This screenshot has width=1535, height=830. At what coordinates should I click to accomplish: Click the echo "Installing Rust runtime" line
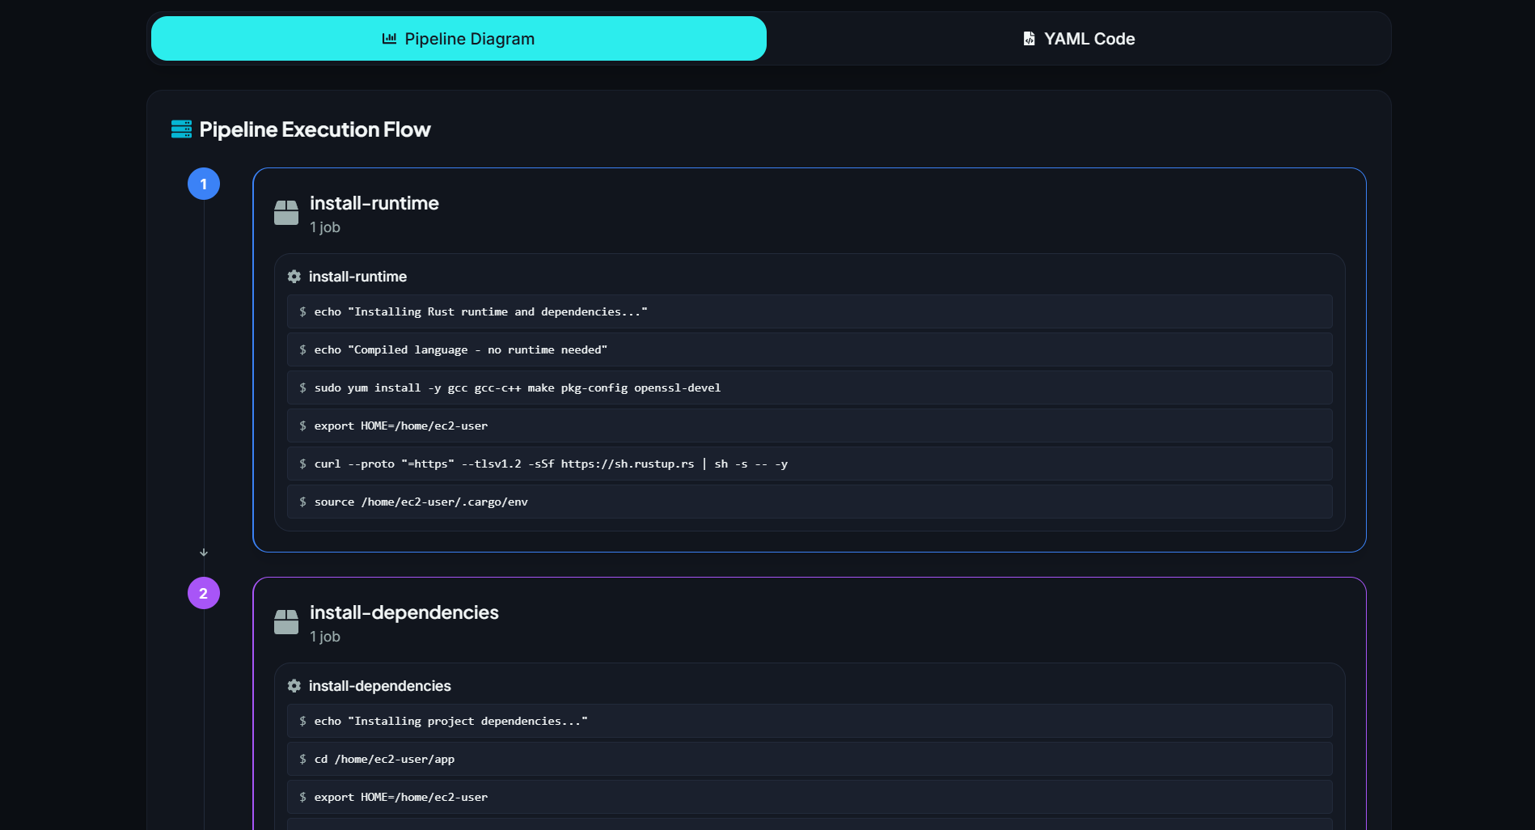810,311
